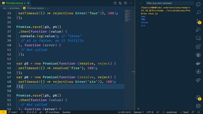Click line number 36 in gutter

[9, 27]
